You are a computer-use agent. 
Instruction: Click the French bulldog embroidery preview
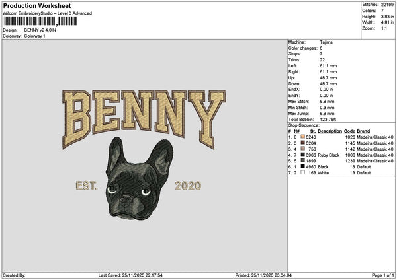(x=140, y=178)
